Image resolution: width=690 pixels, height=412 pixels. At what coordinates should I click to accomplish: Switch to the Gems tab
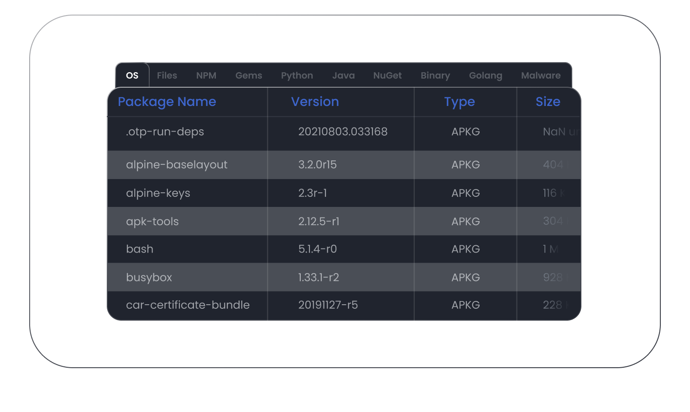pos(249,75)
